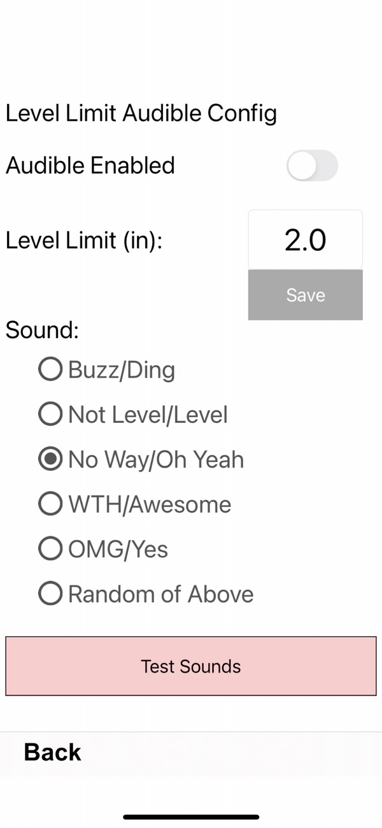This screenshot has width=382, height=828.
Task: Click the filled No Way/Oh Yeah radio circle
Action: click(x=50, y=459)
